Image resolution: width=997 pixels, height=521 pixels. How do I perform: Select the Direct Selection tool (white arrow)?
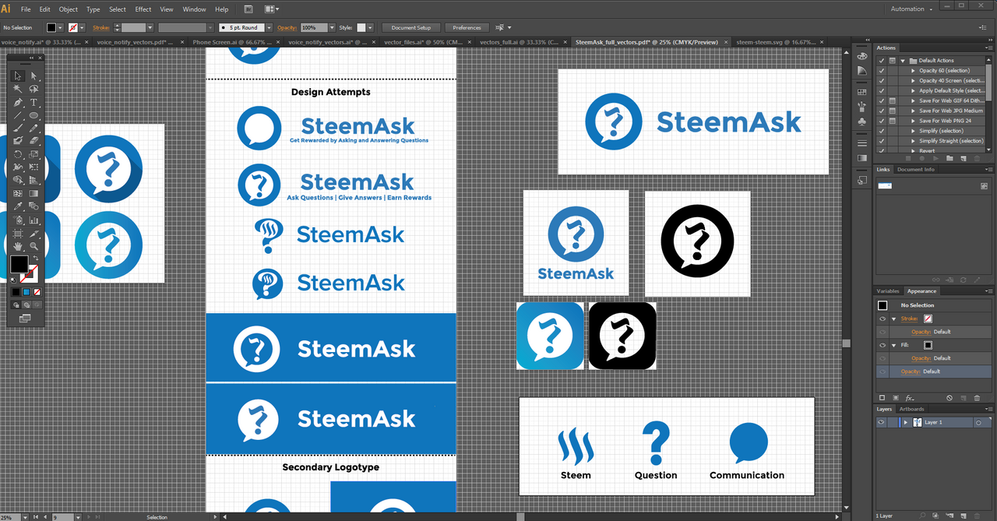(x=33, y=76)
